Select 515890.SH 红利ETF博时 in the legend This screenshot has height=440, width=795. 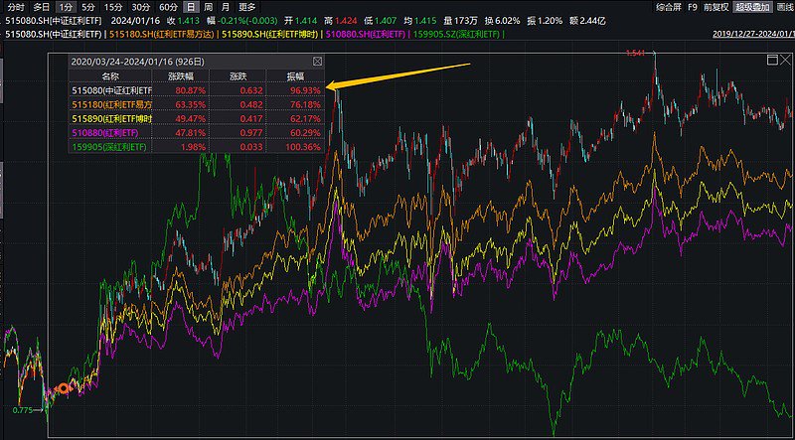(x=269, y=34)
